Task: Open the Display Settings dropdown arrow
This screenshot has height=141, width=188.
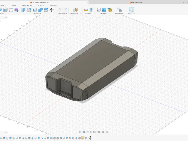Action: click(100, 132)
